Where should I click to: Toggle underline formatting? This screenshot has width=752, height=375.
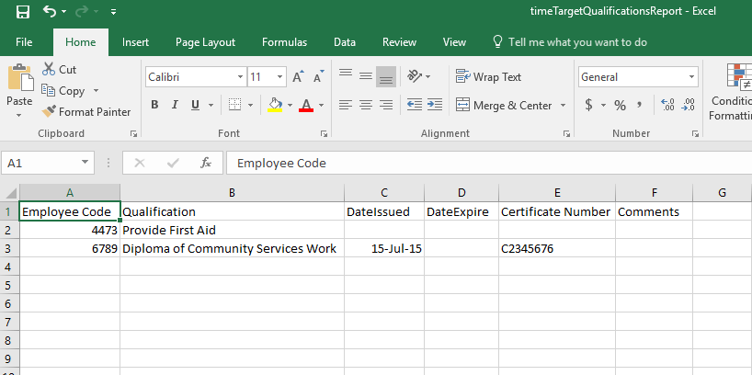[x=195, y=105]
